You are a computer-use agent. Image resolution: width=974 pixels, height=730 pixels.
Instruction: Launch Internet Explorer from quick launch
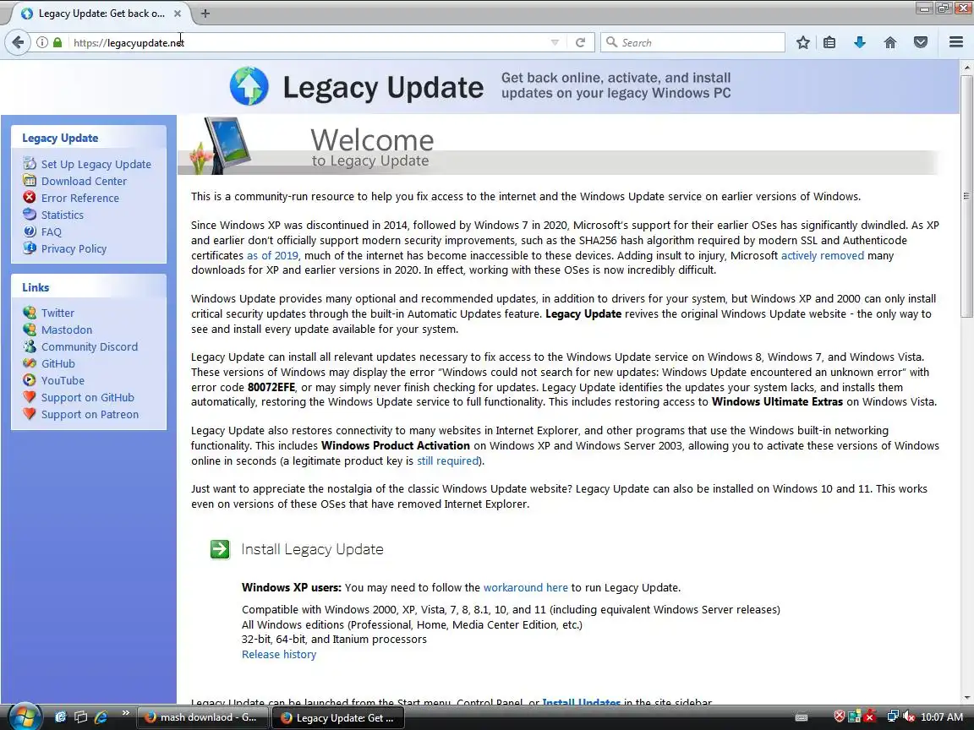(x=101, y=717)
